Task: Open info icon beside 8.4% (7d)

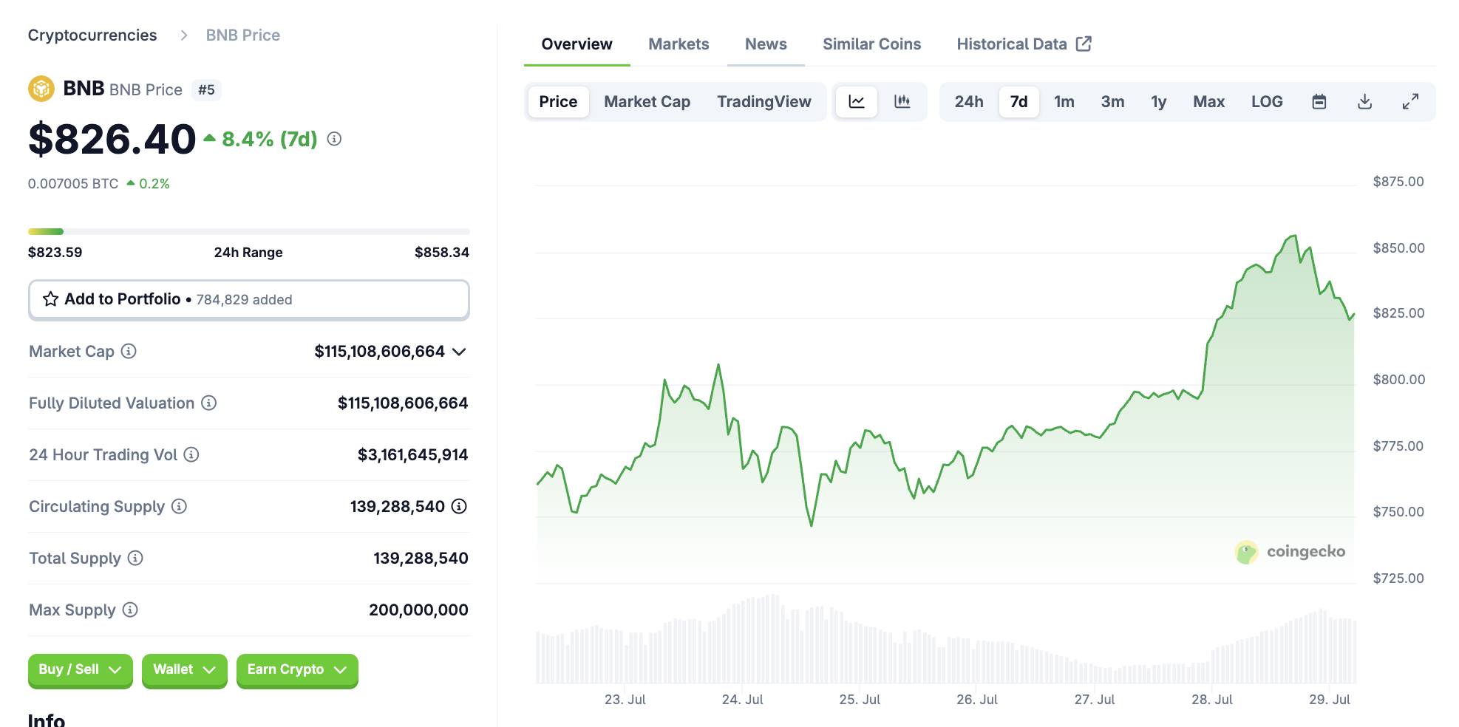Action: [x=334, y=139]
